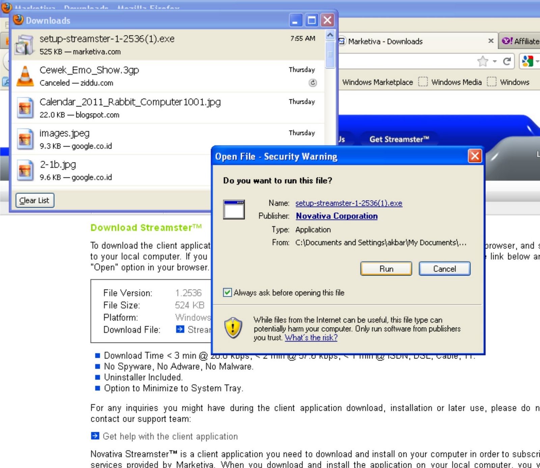The image size is (540, 468).
Task: Click the dotted icon before the Windows bookmark
Action: pos(492,82)
